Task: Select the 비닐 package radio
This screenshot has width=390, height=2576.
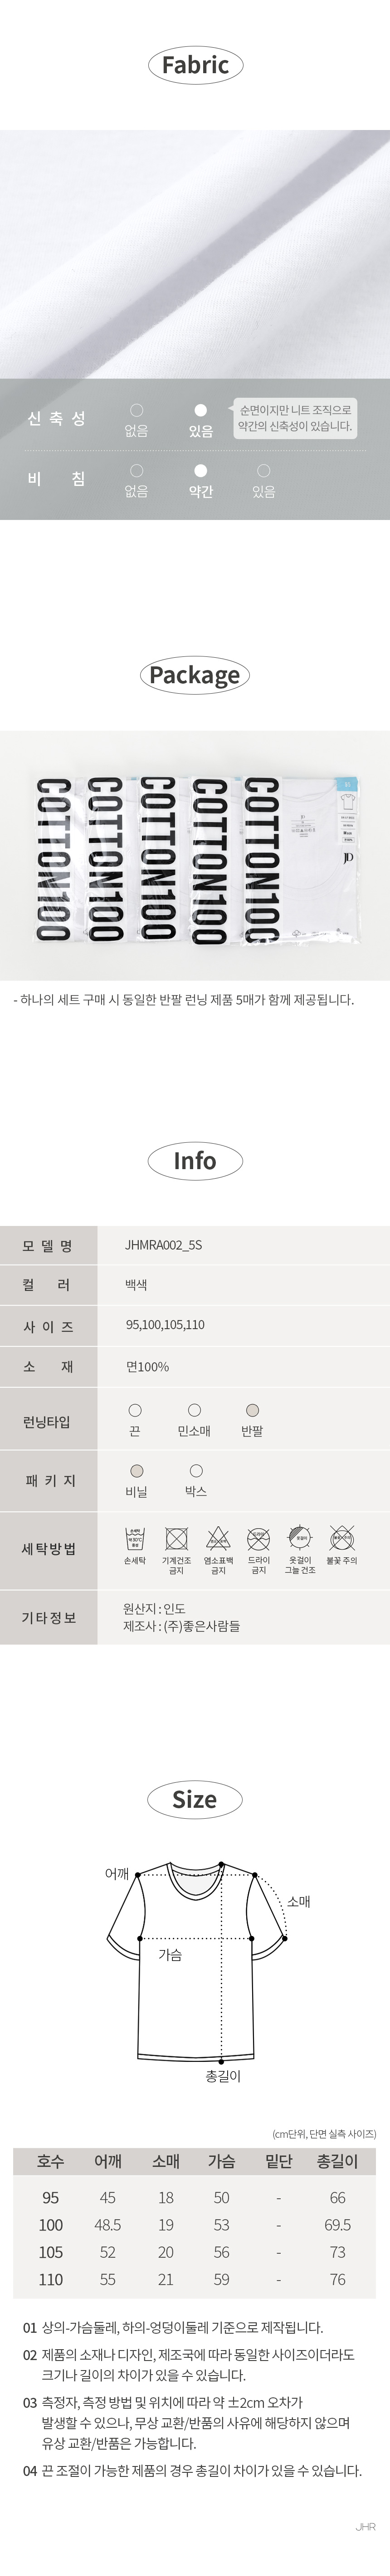Action: (136, 1470)
